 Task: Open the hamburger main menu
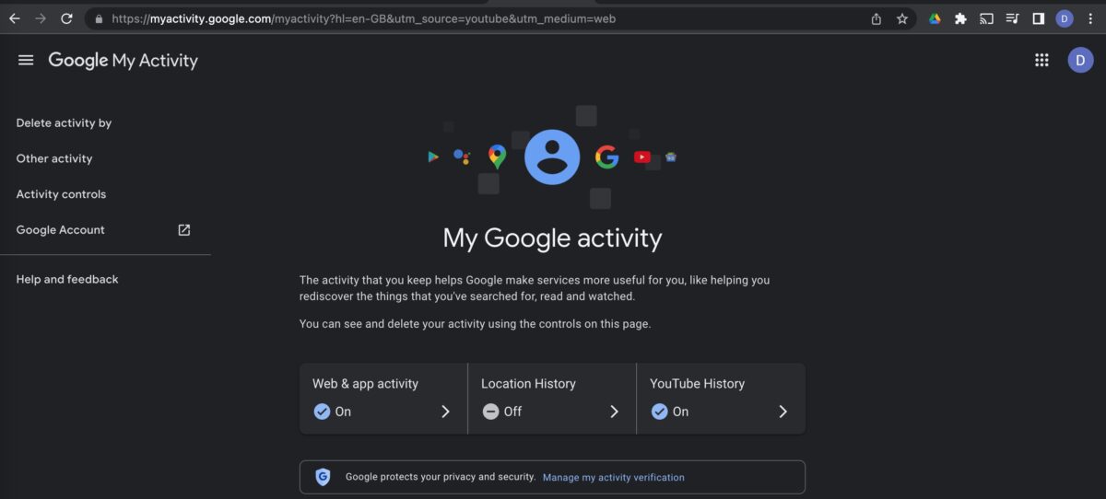(x=26, y=60)
